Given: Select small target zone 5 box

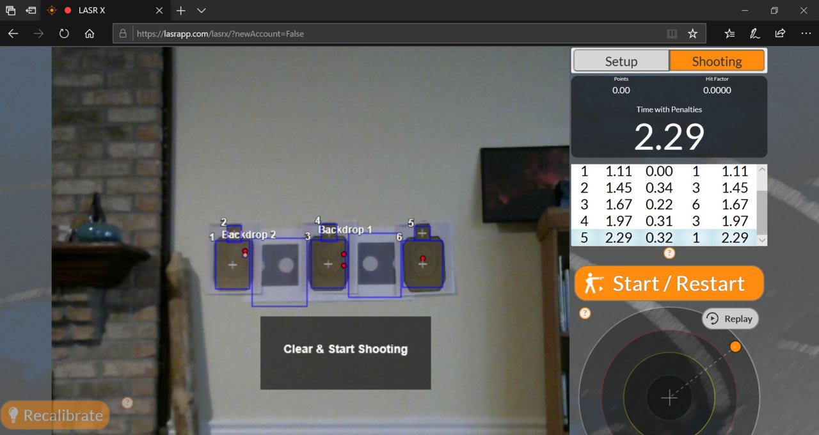Looking at the screenshot, I should click(x=422, y=233).
